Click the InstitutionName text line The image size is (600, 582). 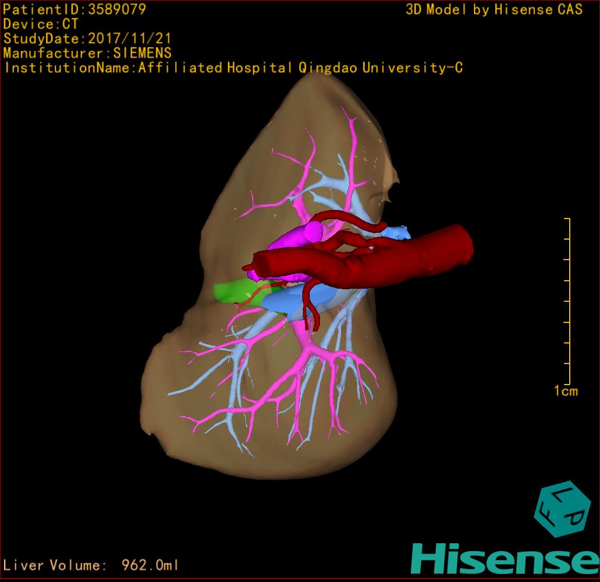pyautogui.click(x=233, y=68)
